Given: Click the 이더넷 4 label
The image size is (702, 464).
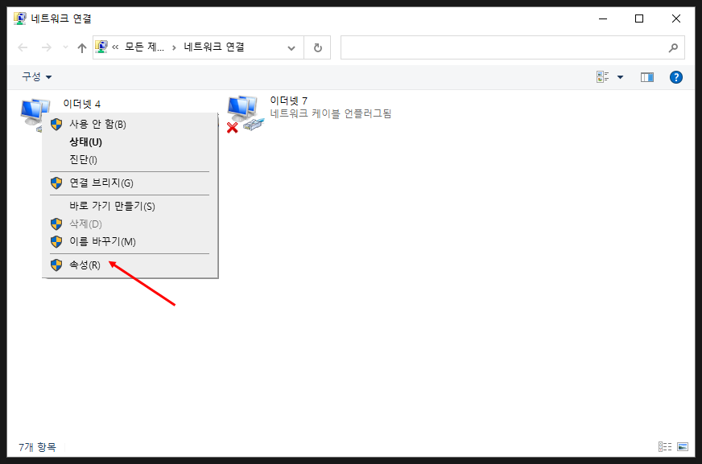Looking at the screenshot, I should tap(82, 105).
